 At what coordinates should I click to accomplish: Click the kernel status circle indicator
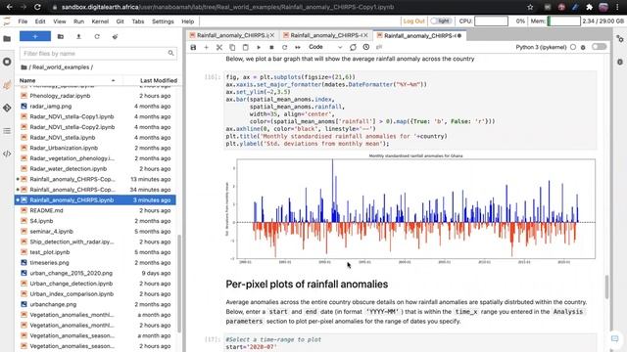(x=573, y=47)
